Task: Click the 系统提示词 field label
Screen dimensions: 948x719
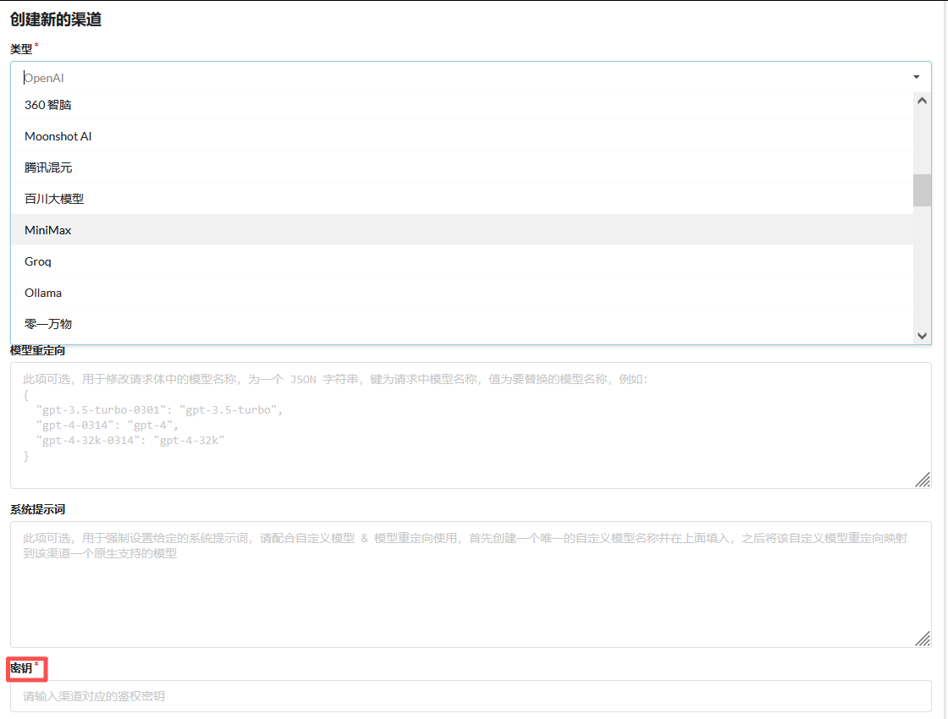Action: (37, 509)
